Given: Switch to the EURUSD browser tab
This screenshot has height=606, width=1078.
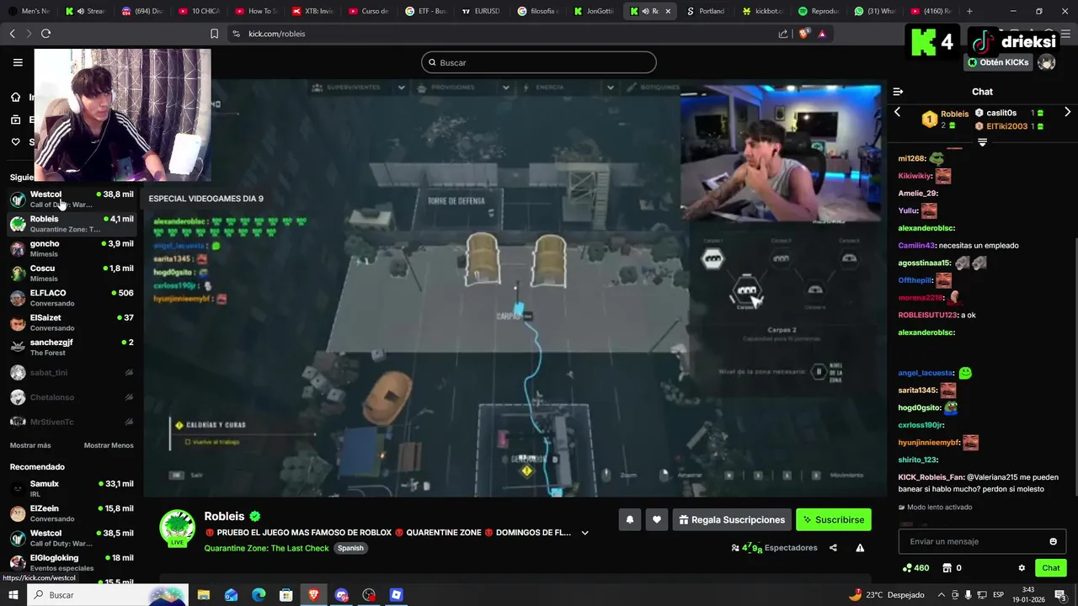Looking at the screenshot, I should click(481, 11).
